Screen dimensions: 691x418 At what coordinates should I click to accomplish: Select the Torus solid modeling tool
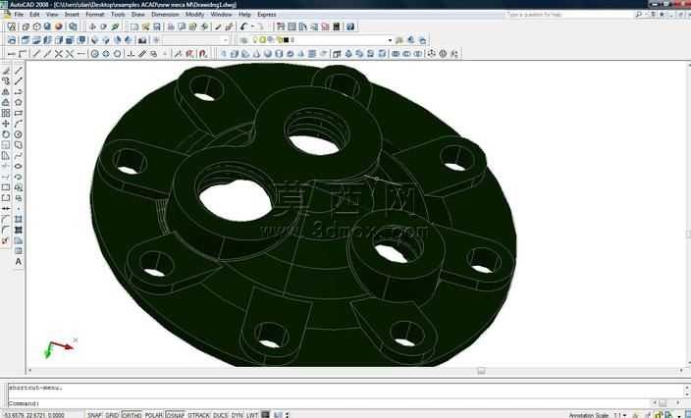click(x=290, y=54)
